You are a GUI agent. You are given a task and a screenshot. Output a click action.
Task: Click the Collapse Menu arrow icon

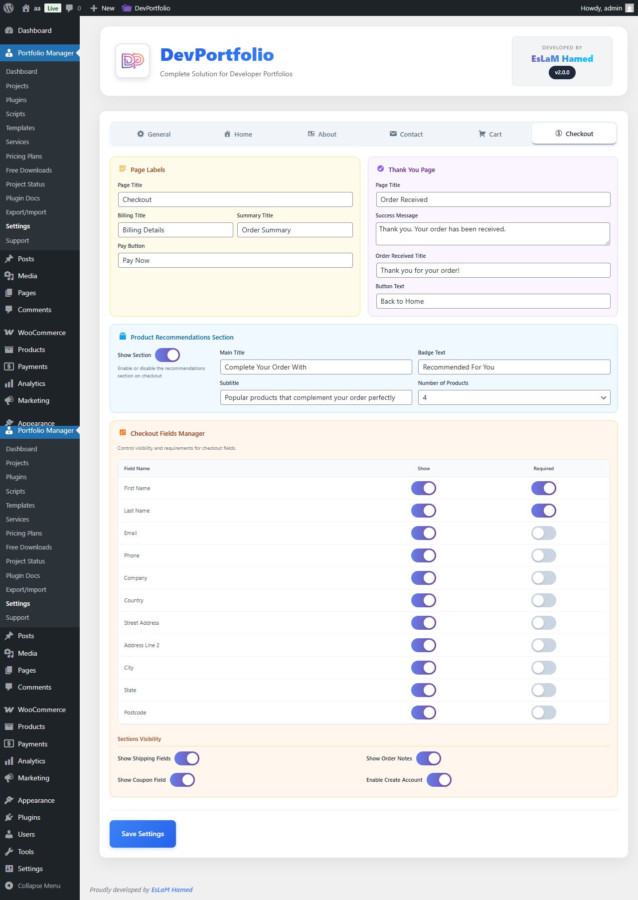[9, 886]
